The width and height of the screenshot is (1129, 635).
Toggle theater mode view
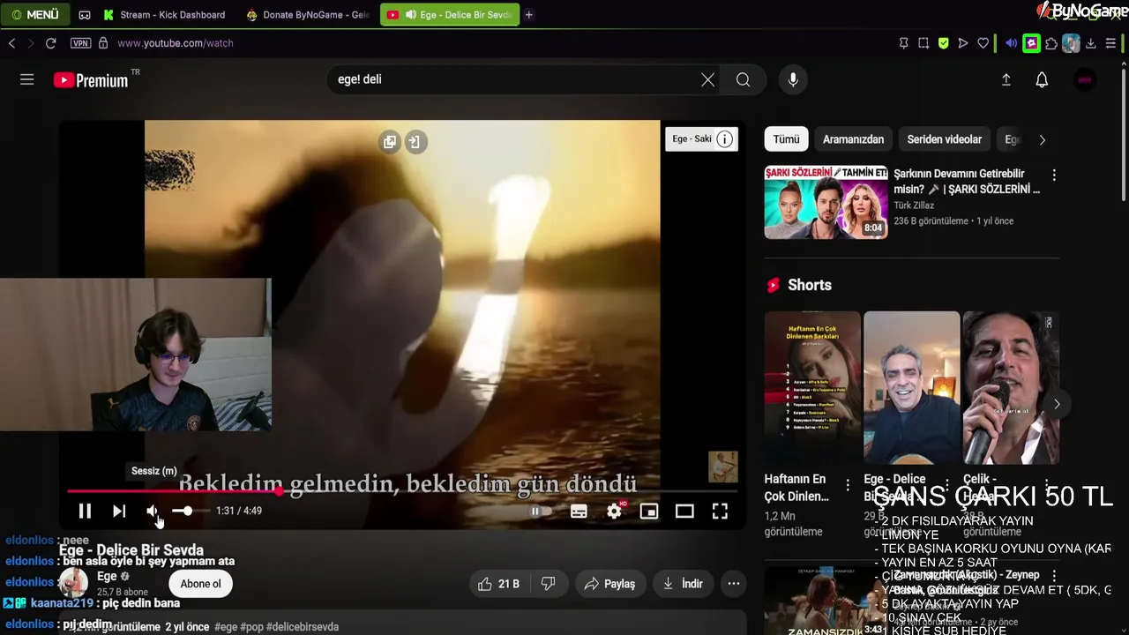click(x=684, y=511)
